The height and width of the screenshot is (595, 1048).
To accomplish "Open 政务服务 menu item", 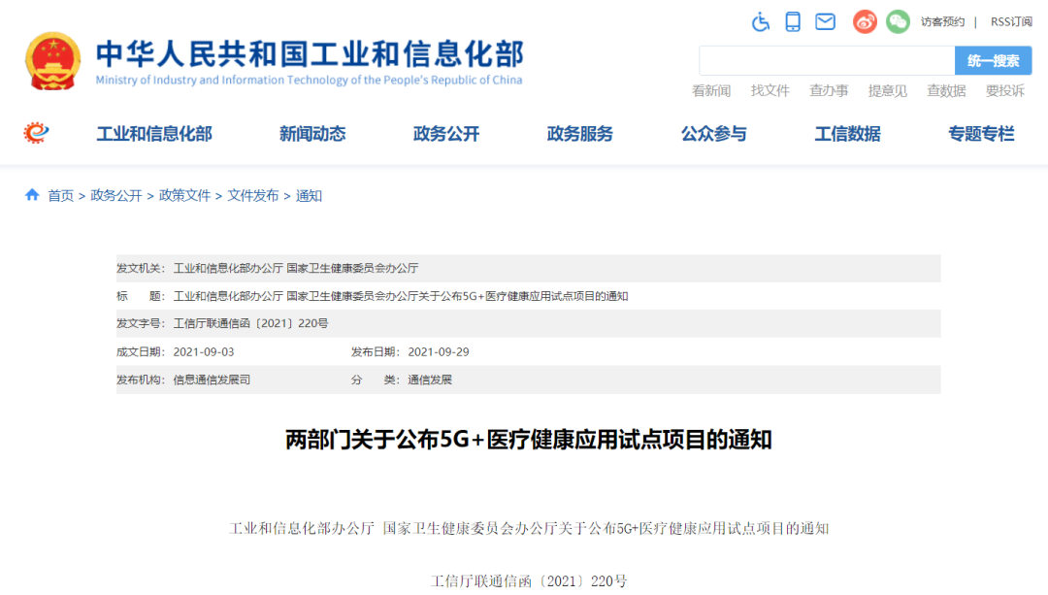I will pos(580,134).
